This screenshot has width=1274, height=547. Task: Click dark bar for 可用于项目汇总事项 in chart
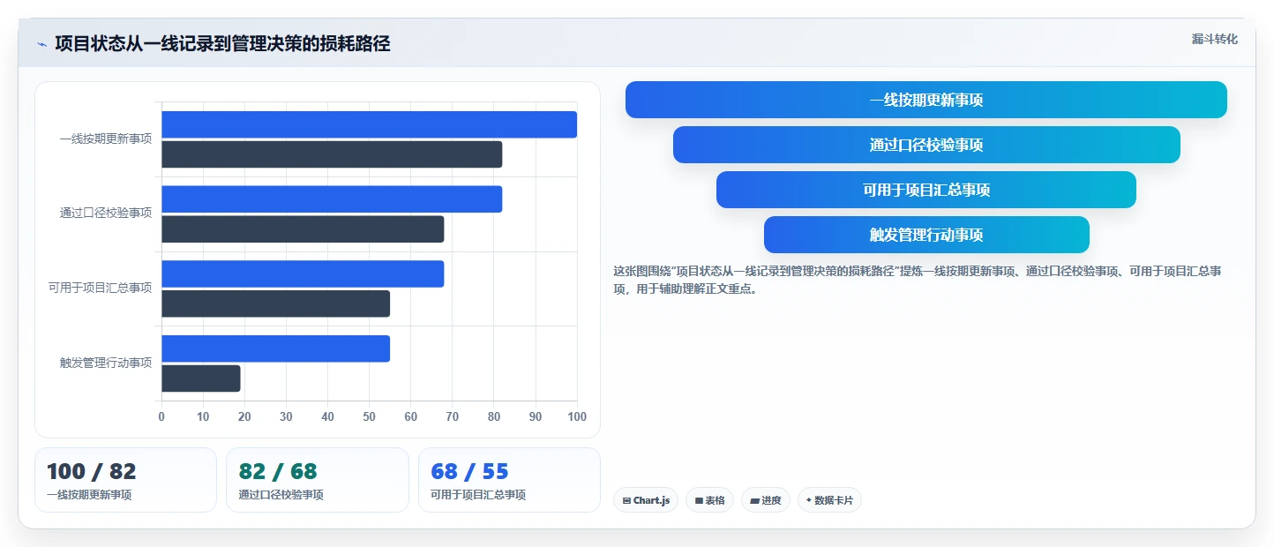tap(275, 303)
